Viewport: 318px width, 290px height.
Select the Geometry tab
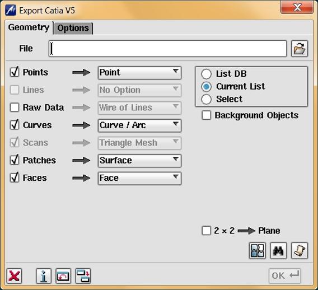tap(29, 27)
